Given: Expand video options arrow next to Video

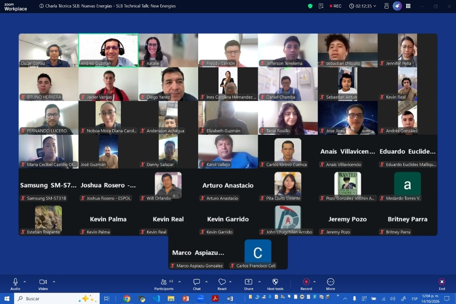Looking at the screenshot, I should coord(54,282).
